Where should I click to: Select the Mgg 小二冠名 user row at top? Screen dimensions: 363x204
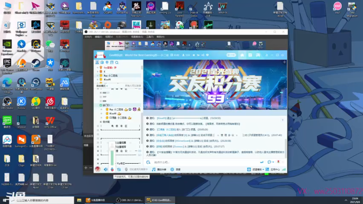coord(119,76)
